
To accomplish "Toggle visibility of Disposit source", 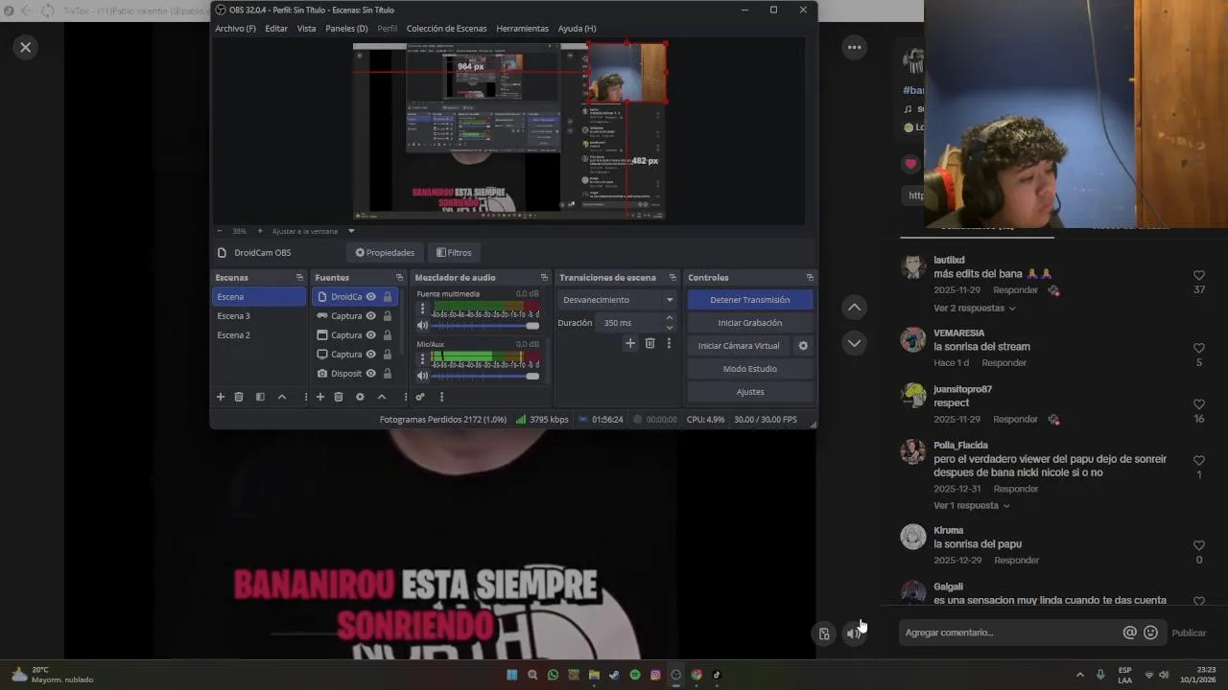I will [x=370, y=374].
